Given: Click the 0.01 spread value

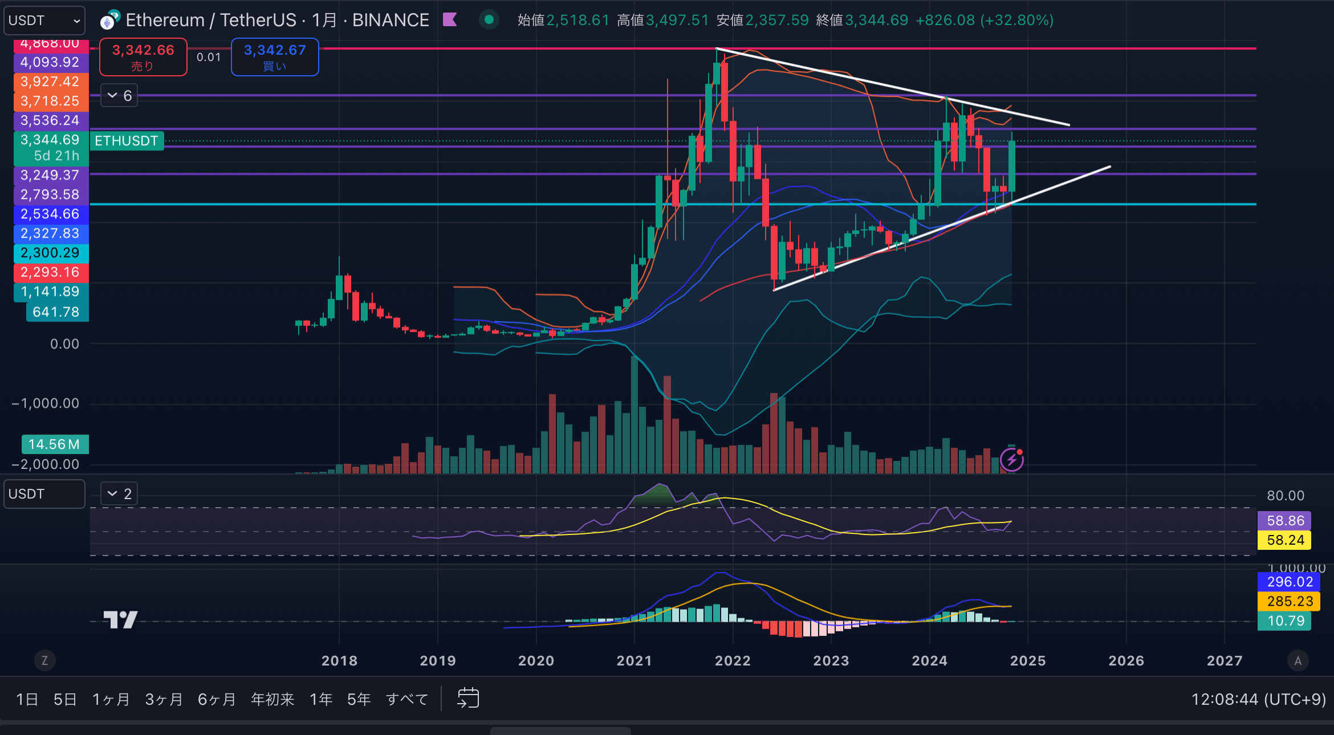Looking at the screenshot, I should (209, 57).
